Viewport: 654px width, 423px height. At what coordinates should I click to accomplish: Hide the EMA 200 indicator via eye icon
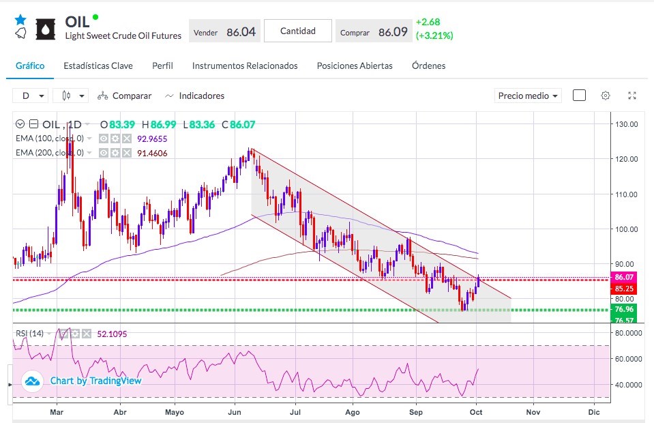point(104,153)
